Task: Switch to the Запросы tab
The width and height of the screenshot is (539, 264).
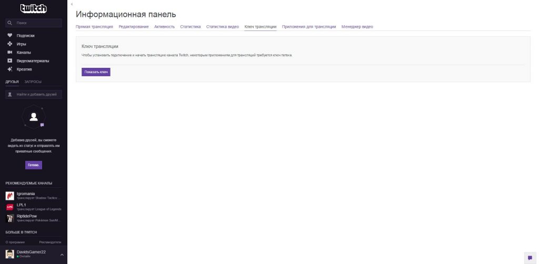Action: [x=33, y=82]
